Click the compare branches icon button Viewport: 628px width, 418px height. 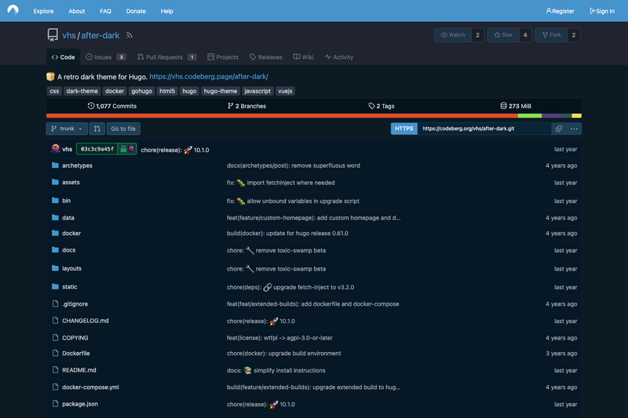(97, 129)
